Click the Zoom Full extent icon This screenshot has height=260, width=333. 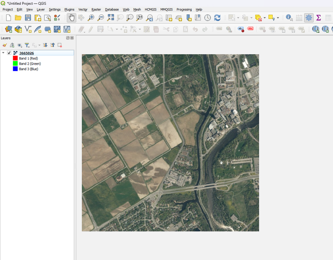pos(110,18)
